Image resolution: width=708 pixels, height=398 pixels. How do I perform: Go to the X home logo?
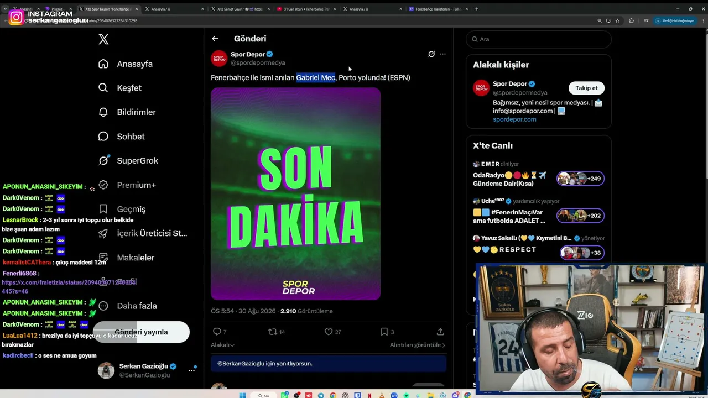click(103, 39)
